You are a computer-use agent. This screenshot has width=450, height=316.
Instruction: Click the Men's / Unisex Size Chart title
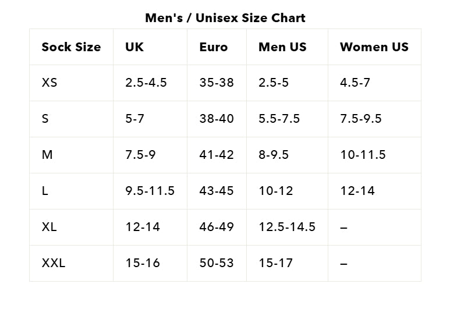coord(225,17)
